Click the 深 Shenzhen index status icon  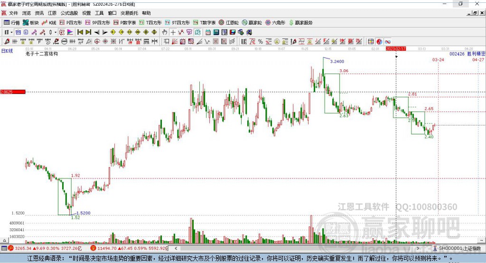[x=93, y=248]
